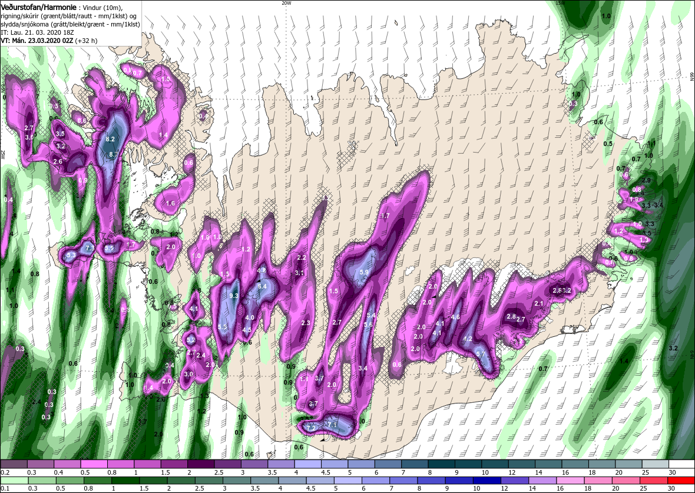Select the 2.2 precipitation value on the map
This screenshot has height=493, width=695.
point(302,257)
